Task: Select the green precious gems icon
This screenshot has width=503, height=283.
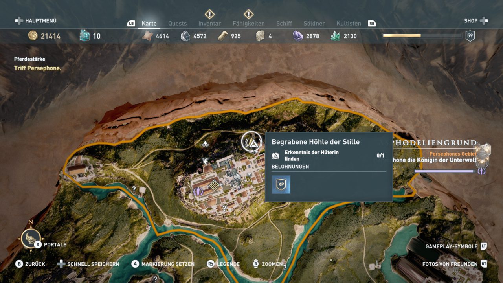Action: (335, 36)
